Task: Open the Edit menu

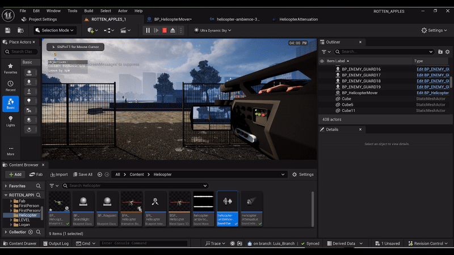Action: coord(36,11)
